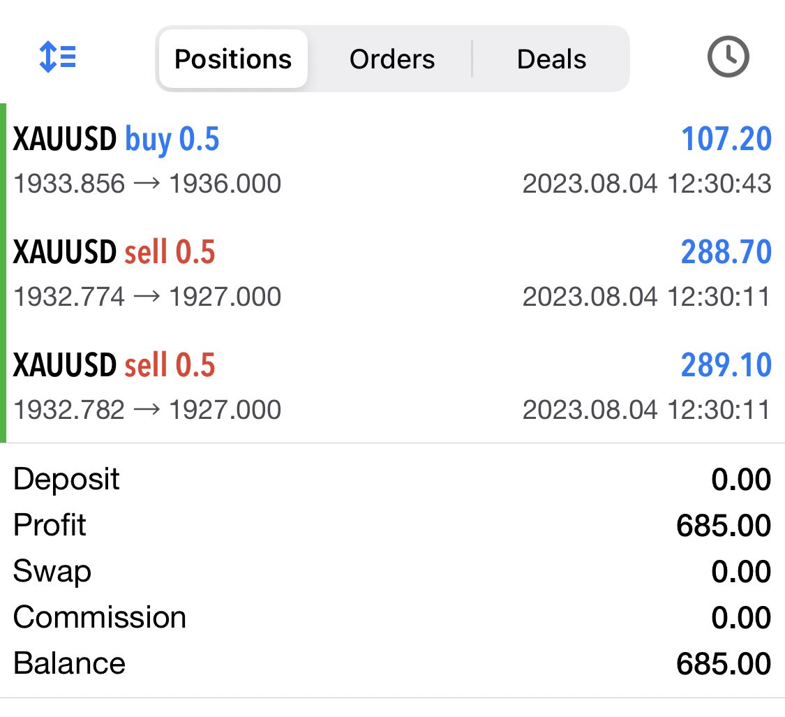Select timestamp 2023.08.04 12:30:43
Screen dimensions: 785x717
point(647,184)
